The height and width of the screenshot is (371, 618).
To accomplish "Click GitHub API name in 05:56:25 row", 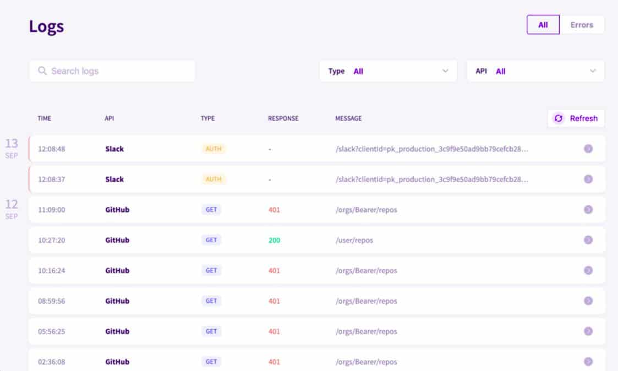I will 117,331.
